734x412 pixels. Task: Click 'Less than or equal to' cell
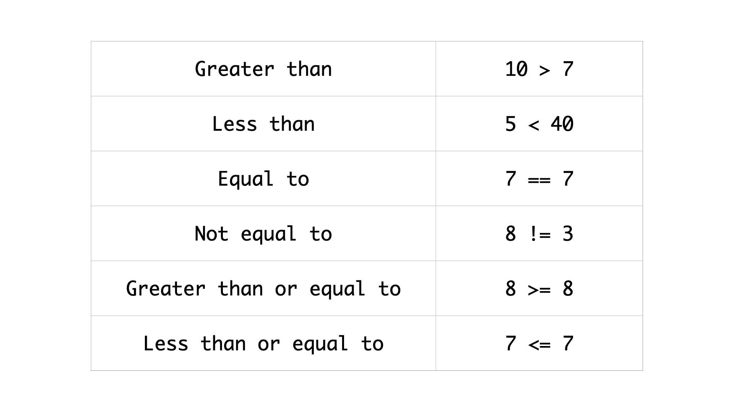[263, 343]
